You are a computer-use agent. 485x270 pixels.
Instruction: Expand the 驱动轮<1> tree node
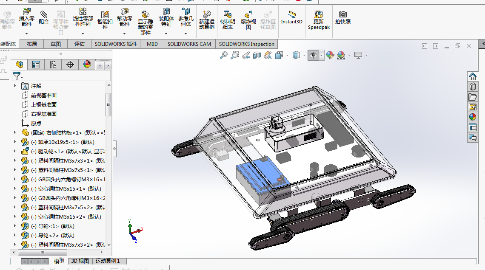point(15,151)
